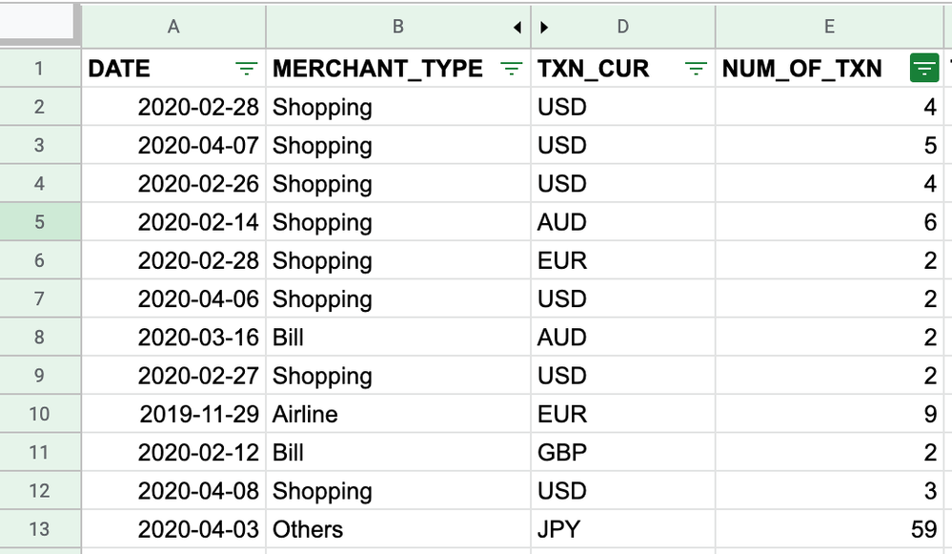Select the Airline merchant type cell
Viewport: 952px width, 554px height.
pyautogui.click(x=397, y=414)
